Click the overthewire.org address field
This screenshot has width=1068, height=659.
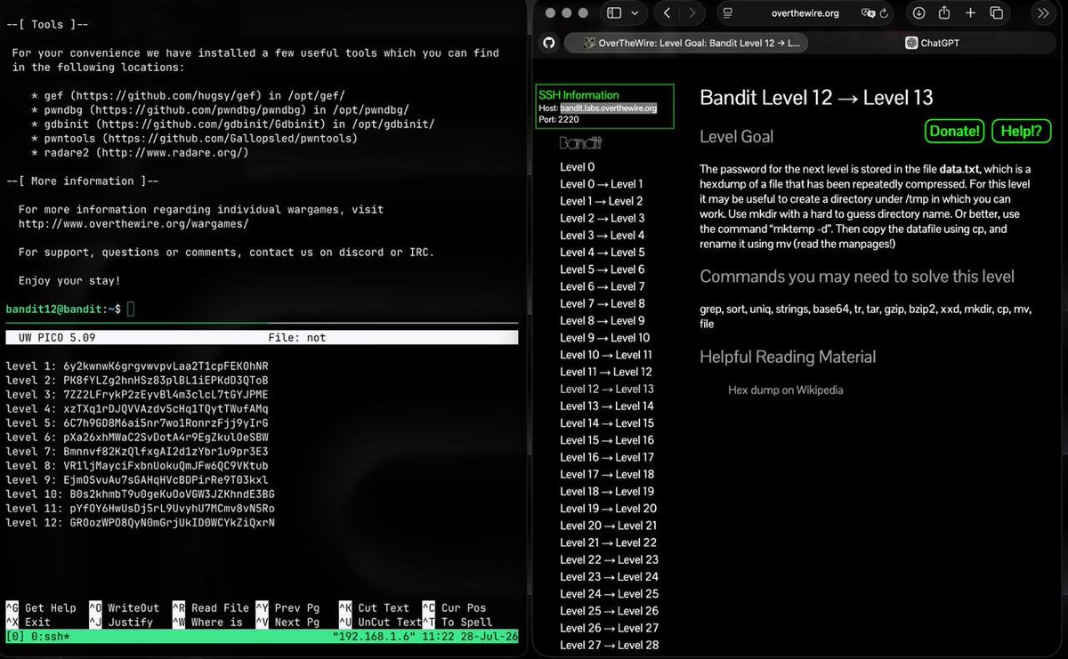point(805,13)
